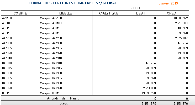Click debit amount 13 696 298

point(149,93)
